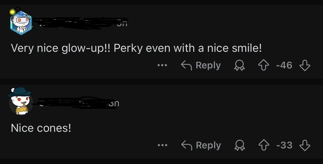The width and height of the screenshot is (323, 164).
Task: Open more options for the glow-up comment
Action: pyautogui.click(x=162, y=65)
